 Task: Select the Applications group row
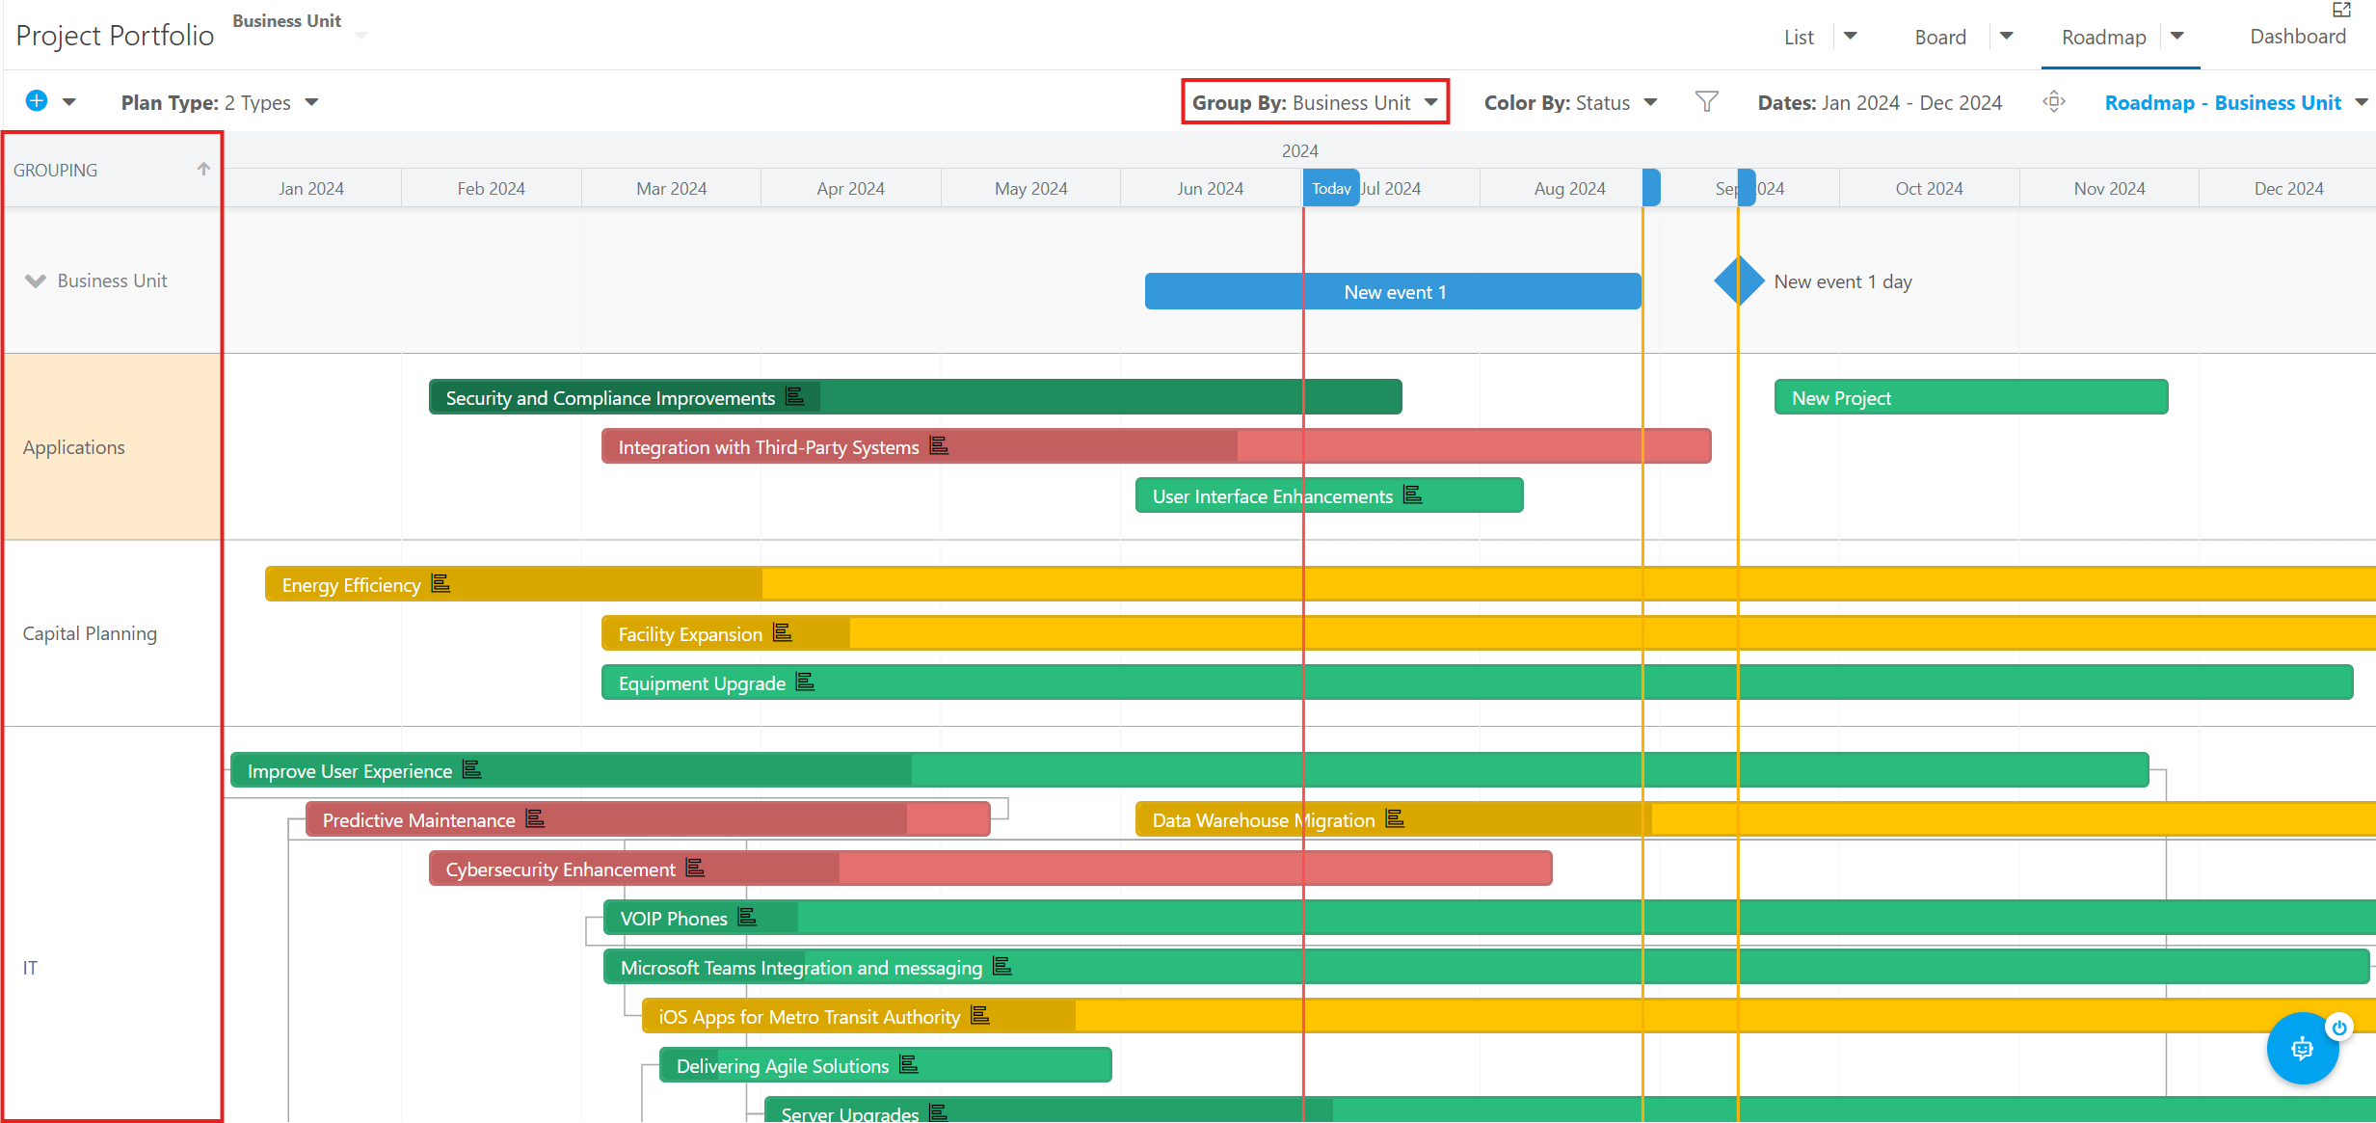(x=113, y=447)
